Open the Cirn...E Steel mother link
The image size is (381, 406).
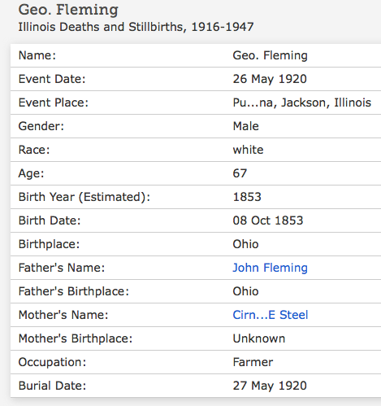coord(271,315)
